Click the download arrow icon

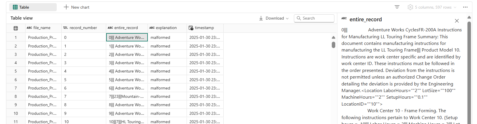[x=261, y=18]
